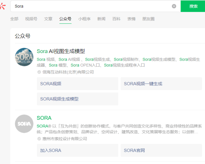The height and width of the screenshot is (164, 205).
Task: Open the SORA视频 menu button
Action: click(77, 84)
